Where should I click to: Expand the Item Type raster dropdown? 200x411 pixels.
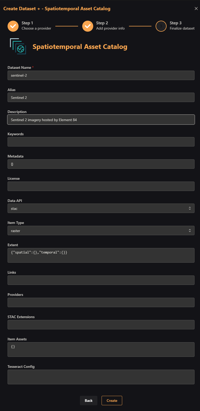(101, 230)
